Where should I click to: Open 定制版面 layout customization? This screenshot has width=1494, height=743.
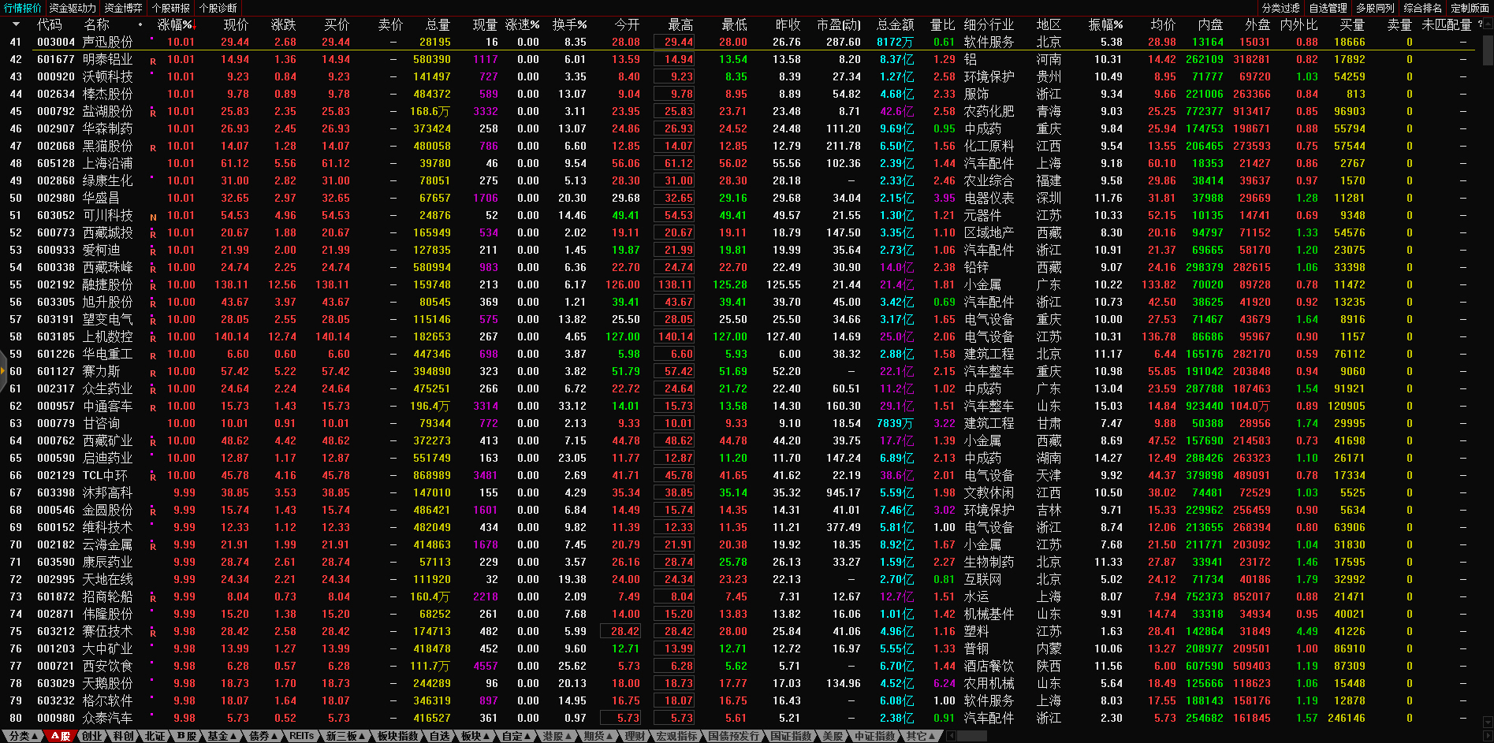[1470, 8]
